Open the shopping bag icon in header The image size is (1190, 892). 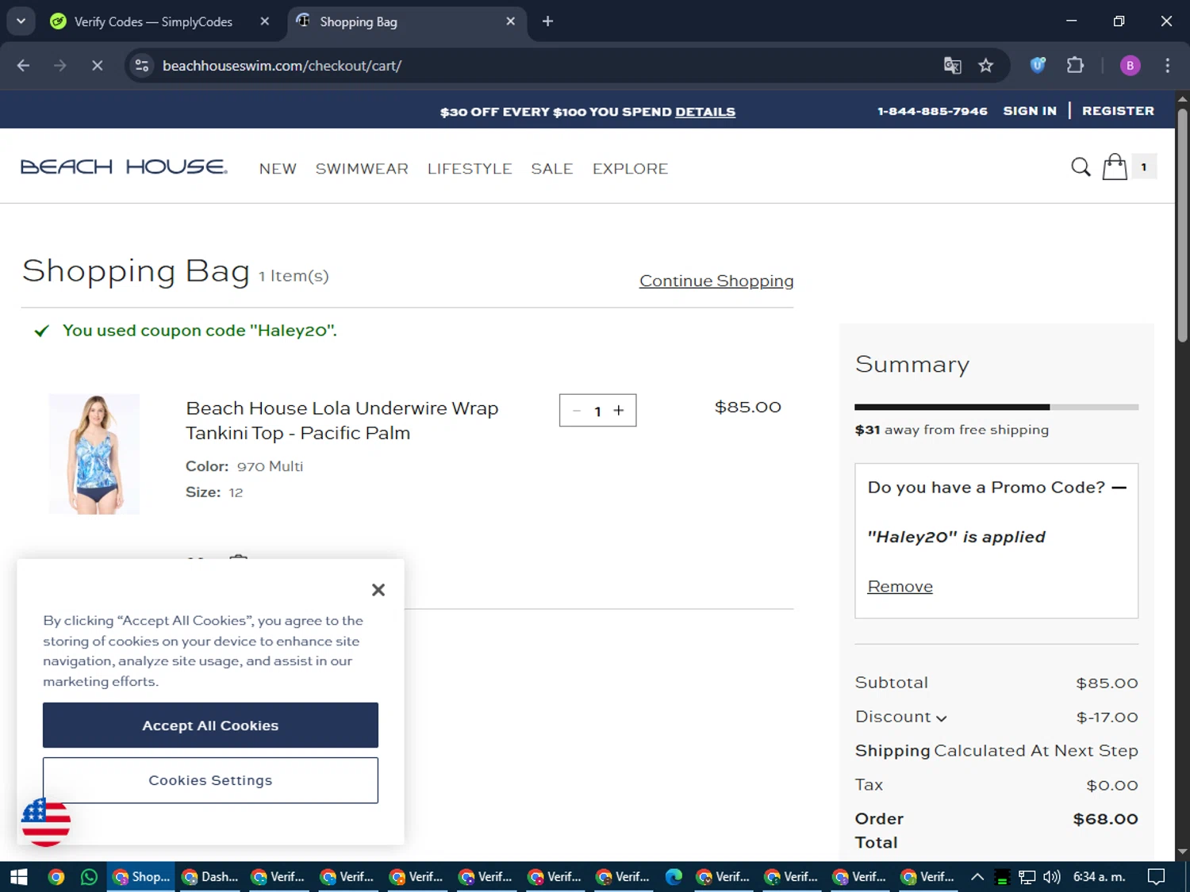(x=1115, y=167)
